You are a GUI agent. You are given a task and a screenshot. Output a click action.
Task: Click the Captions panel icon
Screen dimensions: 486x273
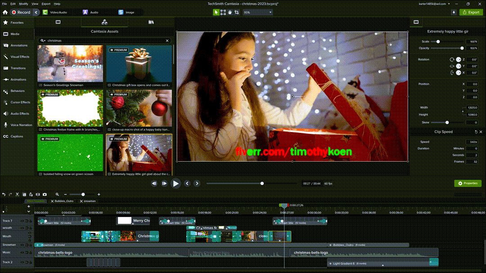(15, 136)
